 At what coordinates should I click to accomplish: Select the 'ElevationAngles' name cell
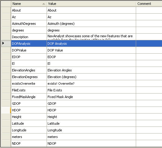pyautogui.click(x=29, y=70)
